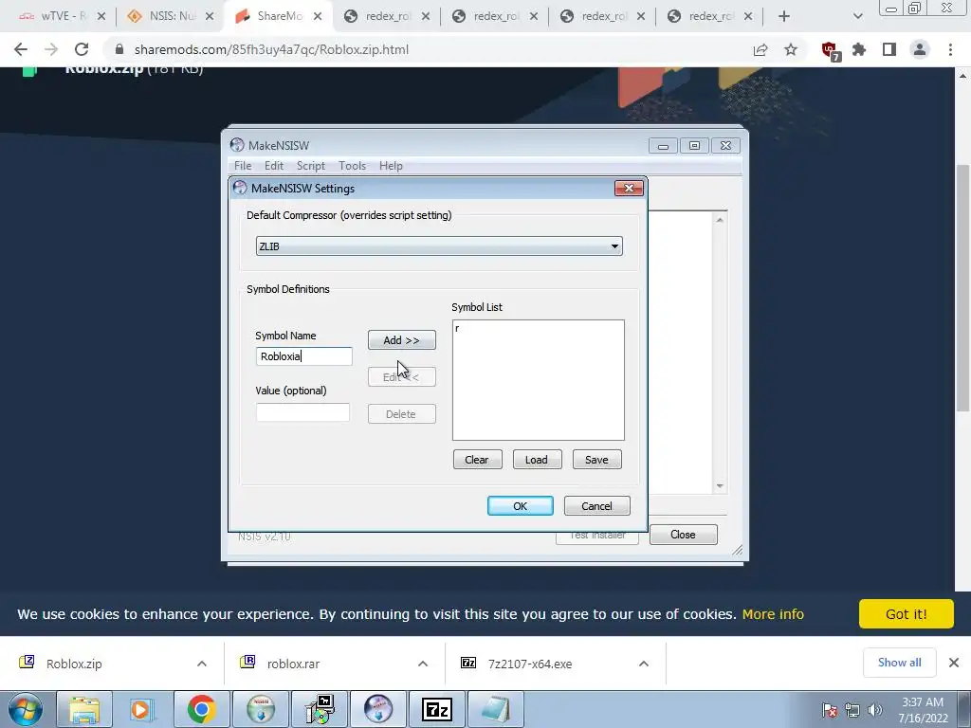Open the tab search chevron in Chrome
971x728 pixels.
[x=857, y=17]
